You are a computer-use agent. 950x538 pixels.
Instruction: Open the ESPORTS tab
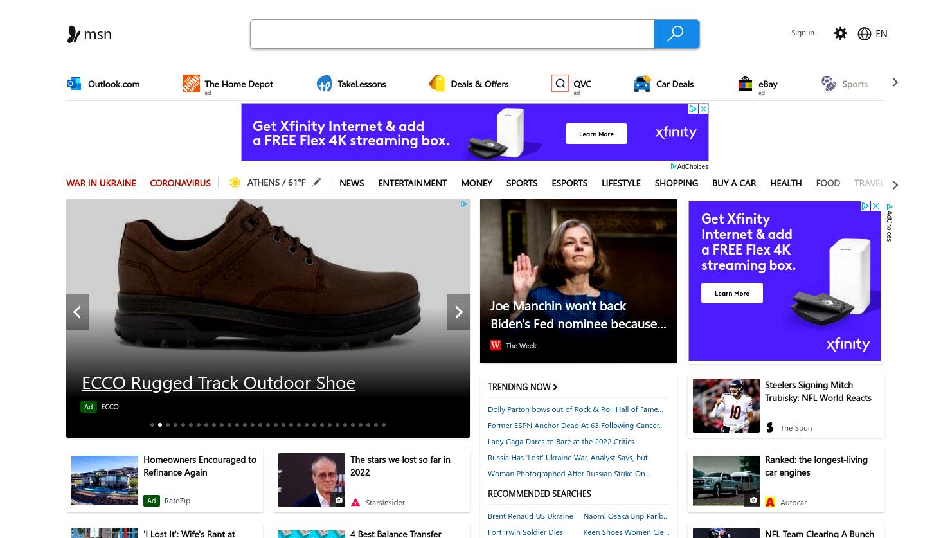(x=569, y=183)
